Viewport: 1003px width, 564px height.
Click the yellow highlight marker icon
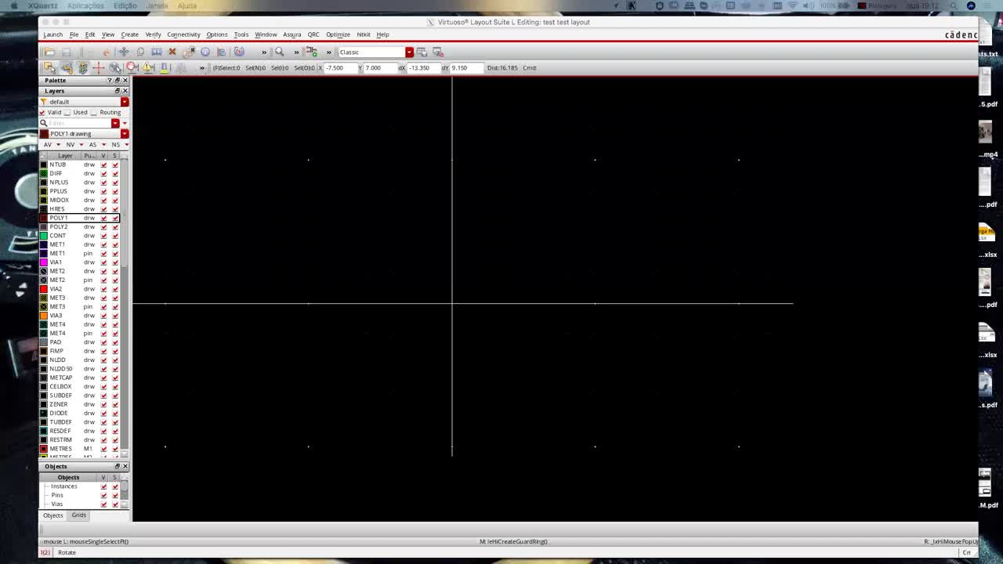tap(165, 67)
